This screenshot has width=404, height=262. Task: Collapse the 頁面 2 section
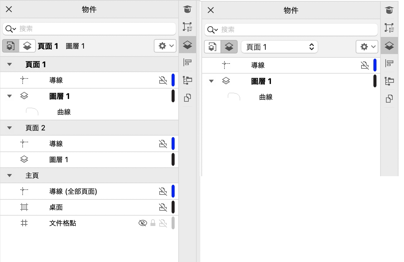click(9, 128)
